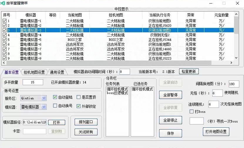Click the 多开数量 input field
The height and width of the screenshot is (148, 244).
33,82
